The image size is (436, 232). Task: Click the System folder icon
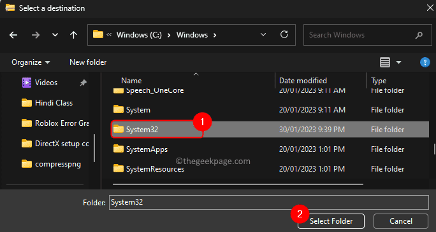pyautogui.click(x=119, y=110)
